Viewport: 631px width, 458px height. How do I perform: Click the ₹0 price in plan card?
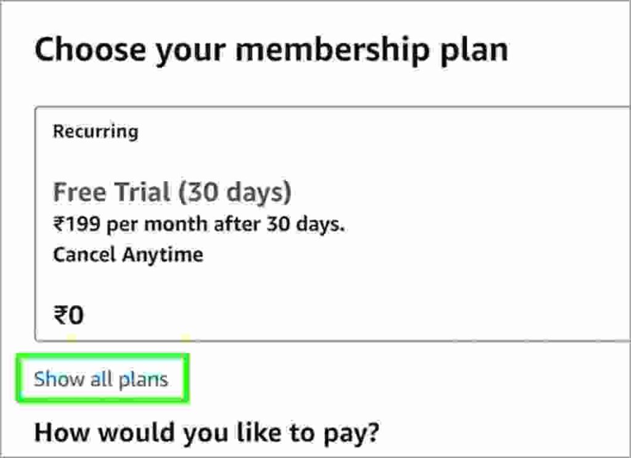tap(68, 316)
